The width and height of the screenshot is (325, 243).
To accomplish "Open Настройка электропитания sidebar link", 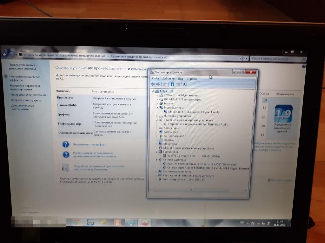I will click(x=28, y=95).
